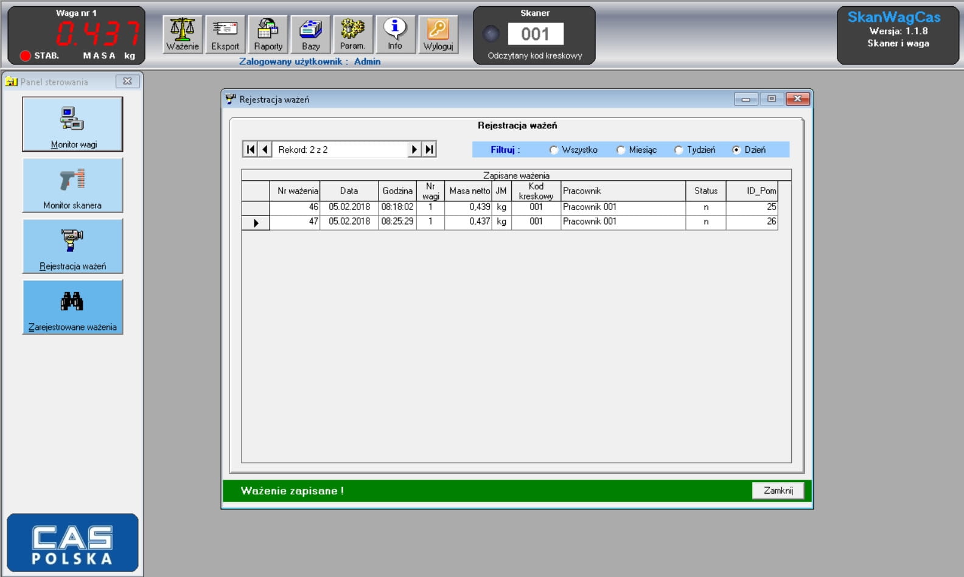Open Monitor skanera panel button
Screen dimensions: 964x577
[x=72, y=185]
